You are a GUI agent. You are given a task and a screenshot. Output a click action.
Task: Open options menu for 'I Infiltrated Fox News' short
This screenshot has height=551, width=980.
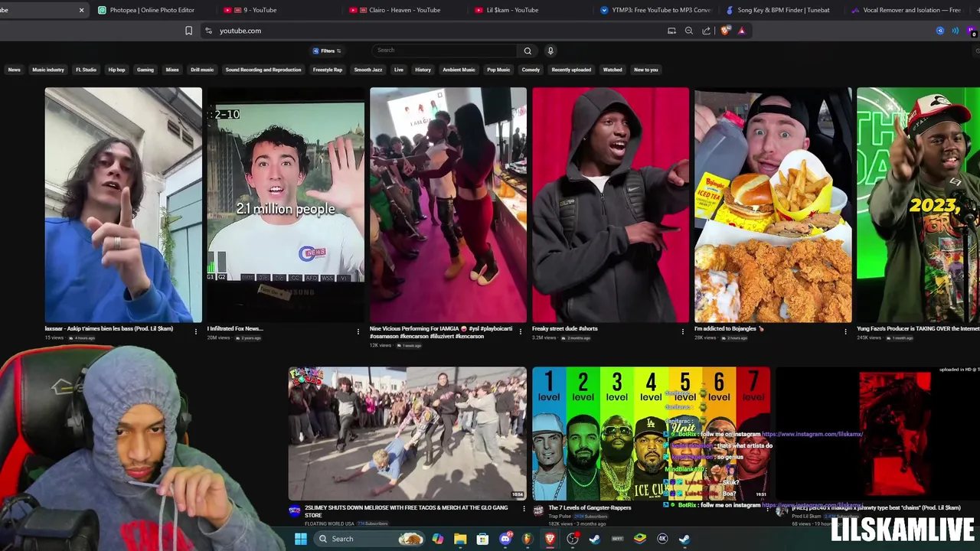pyautogui.click(x=358, y=331)
